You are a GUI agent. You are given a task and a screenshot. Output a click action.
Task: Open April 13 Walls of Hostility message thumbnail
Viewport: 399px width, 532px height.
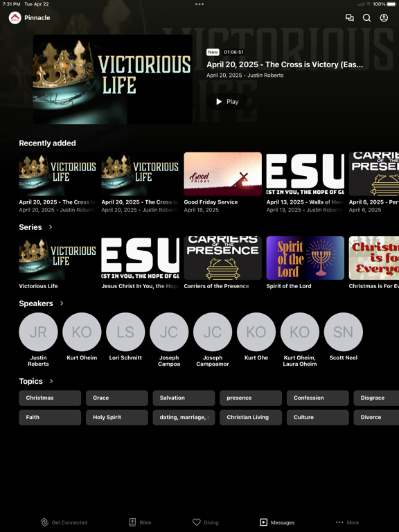tap(305, 174)
